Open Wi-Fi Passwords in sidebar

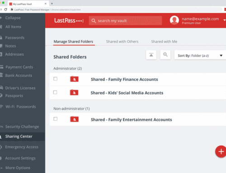click(x=21, y=107)
